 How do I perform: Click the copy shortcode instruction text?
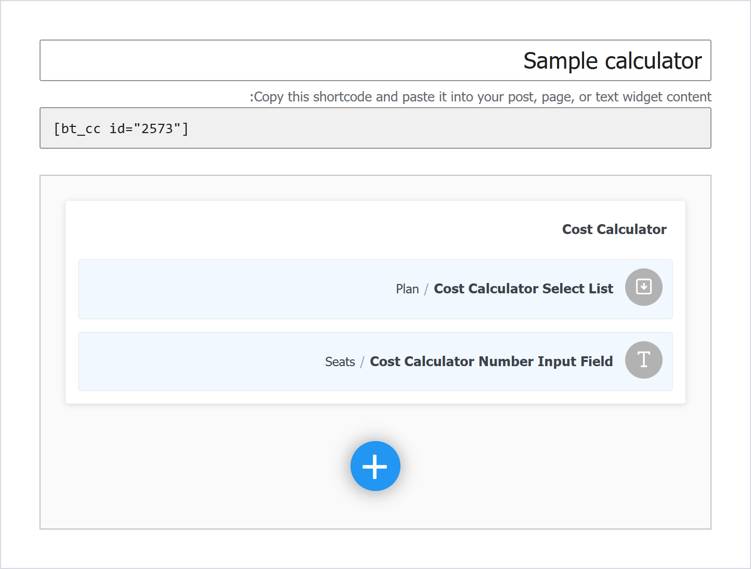[481, 97]
